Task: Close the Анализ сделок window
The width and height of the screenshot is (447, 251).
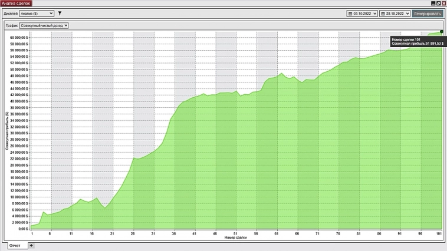Action: pos(443,3)
